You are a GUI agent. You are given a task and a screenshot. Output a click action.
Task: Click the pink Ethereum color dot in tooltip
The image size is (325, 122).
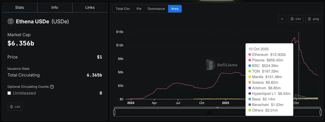coord(250,55)
